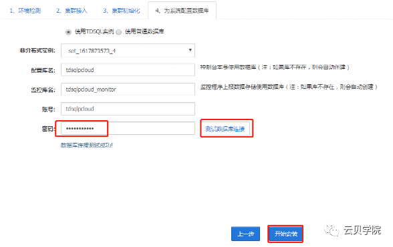Image resolution: width=393 pixels, height=247 pixels.
Task: Click the 非分布式实例 label
Action: click(x=37, y=51)
